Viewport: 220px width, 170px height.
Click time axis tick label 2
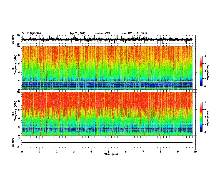point(57,152)
